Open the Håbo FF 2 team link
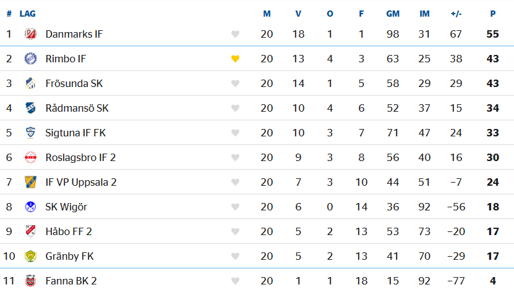Image resolution: width=514 pixels, height=290 pixels. (69, 231)
